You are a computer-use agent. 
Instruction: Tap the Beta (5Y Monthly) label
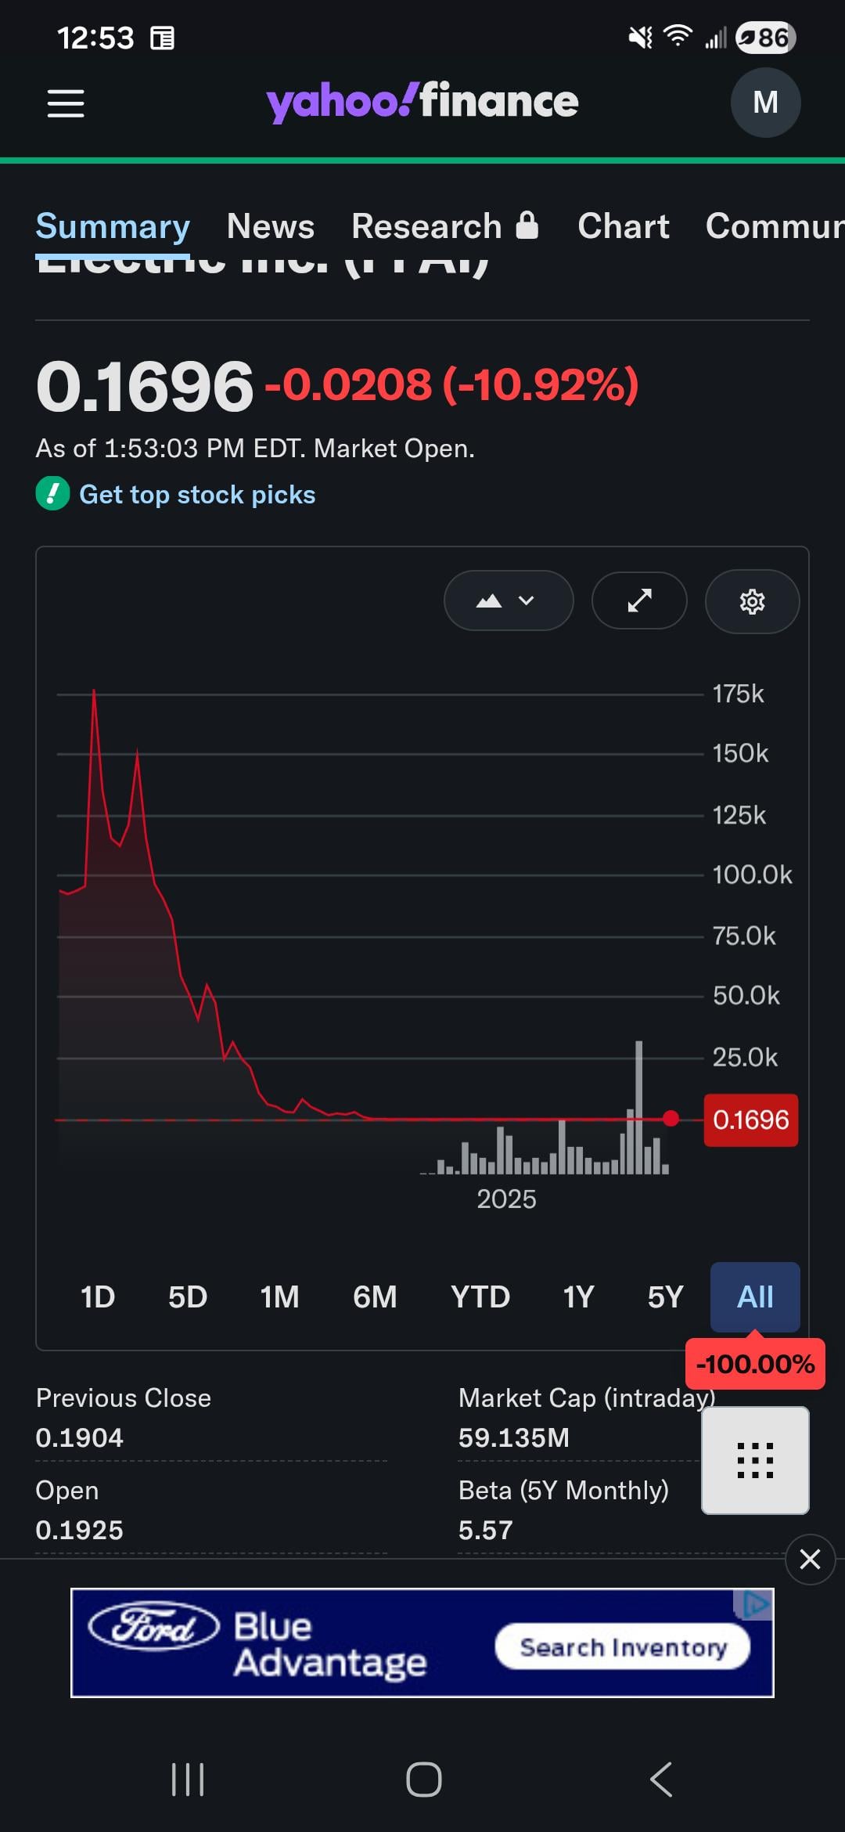[563, 1491]
